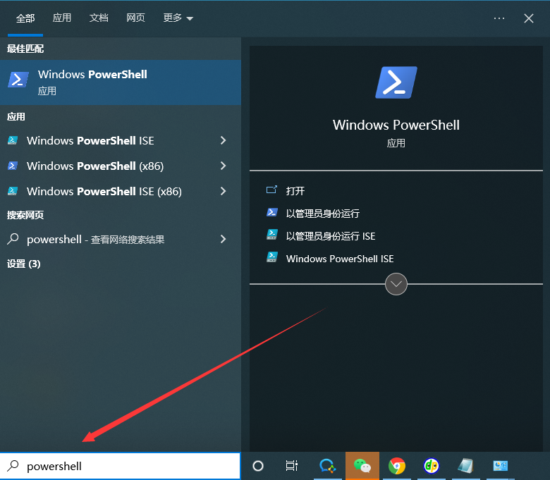
Task: Open Chrome from the taskbar
Action: coord(397,466)
